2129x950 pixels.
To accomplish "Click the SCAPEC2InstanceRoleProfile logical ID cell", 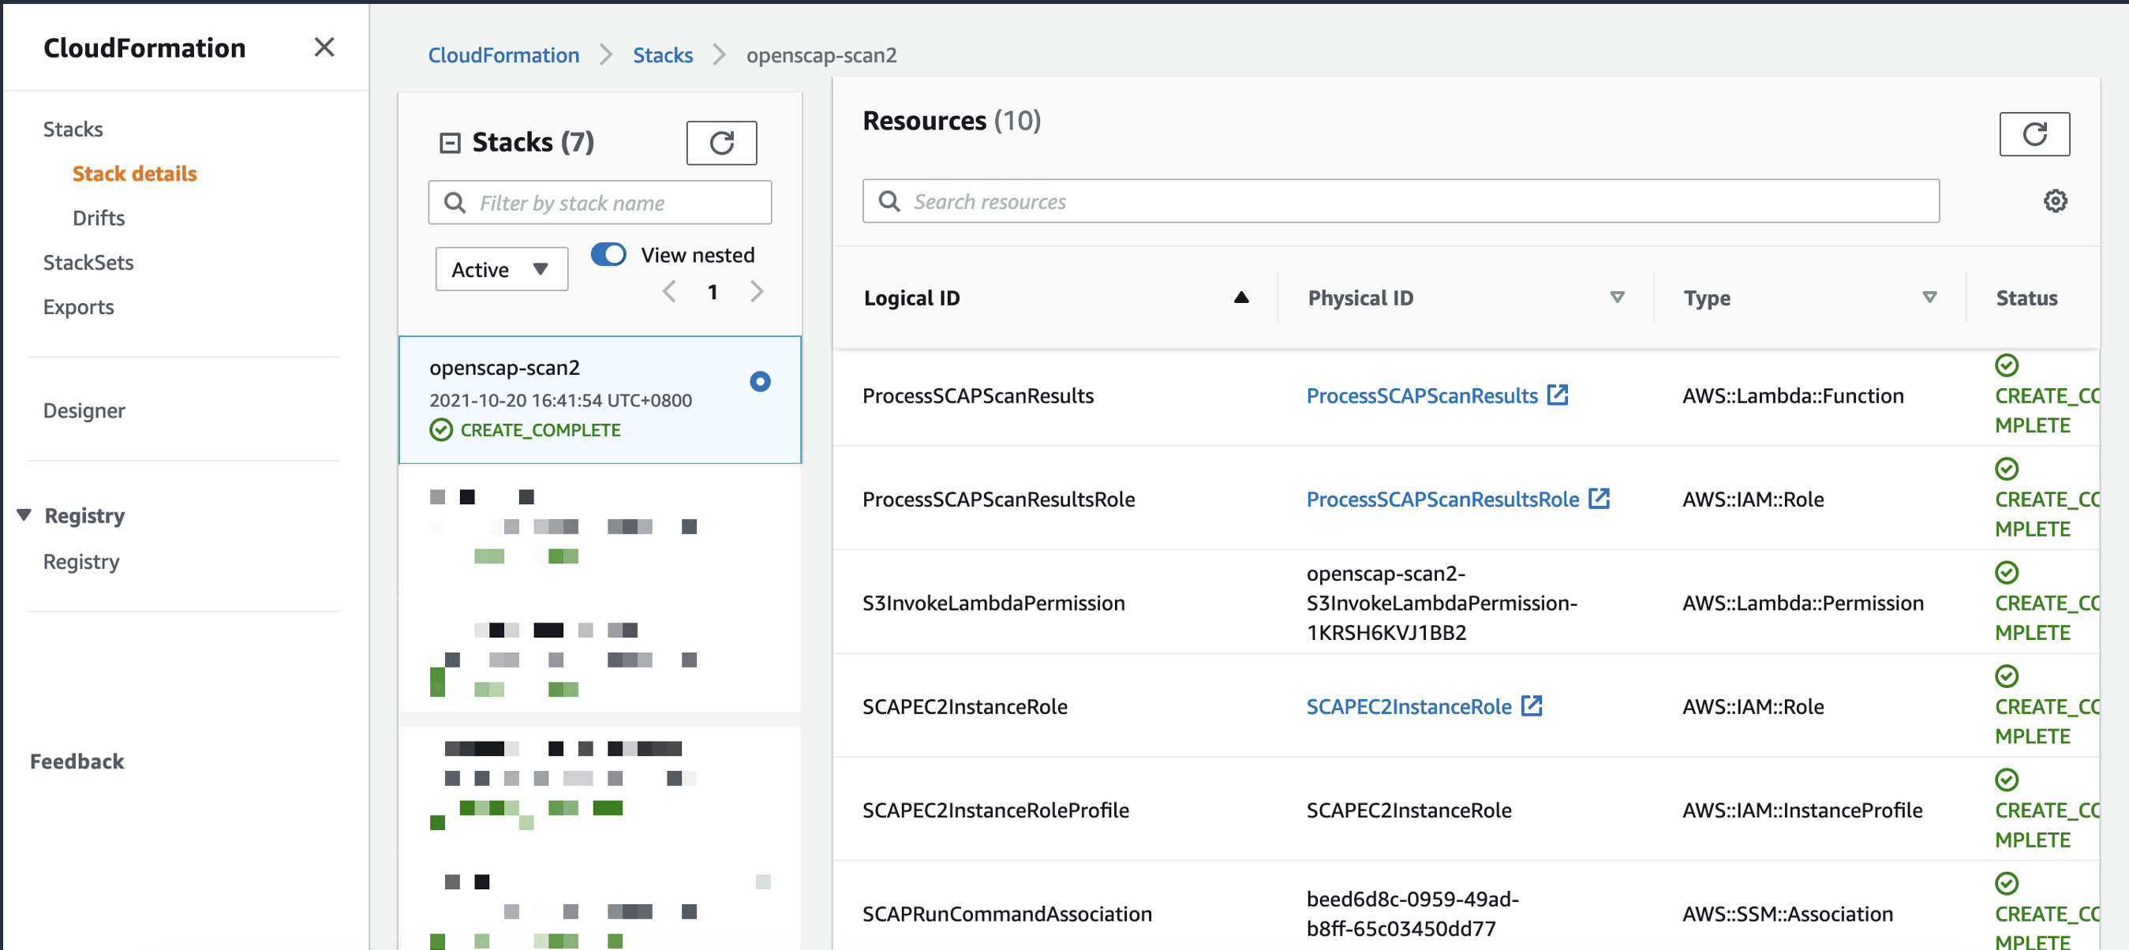I will (995, 810).
